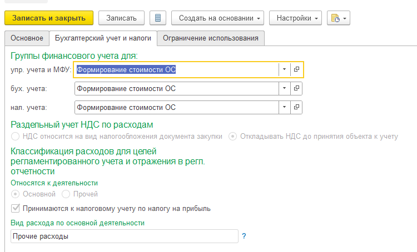Click the Записать и закрыть button

pos(49,18)
